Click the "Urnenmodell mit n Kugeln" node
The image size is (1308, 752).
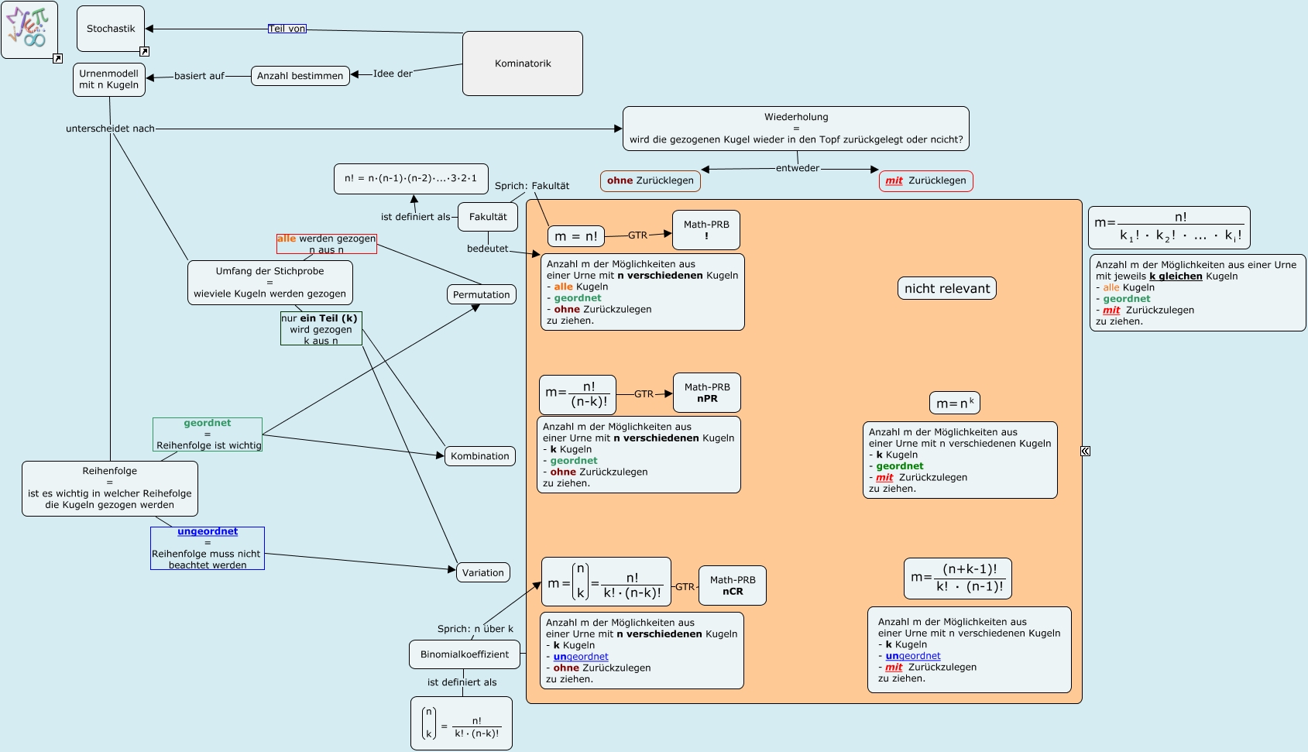click(x=109, y=79)
